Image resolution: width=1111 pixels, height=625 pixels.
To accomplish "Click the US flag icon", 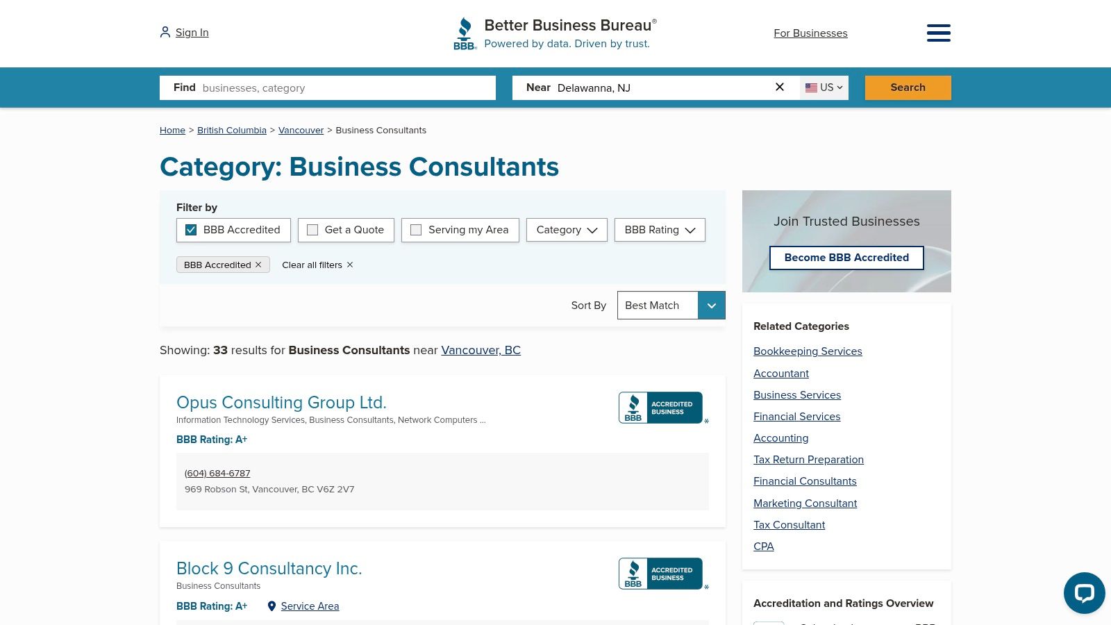I will (811, 87).
